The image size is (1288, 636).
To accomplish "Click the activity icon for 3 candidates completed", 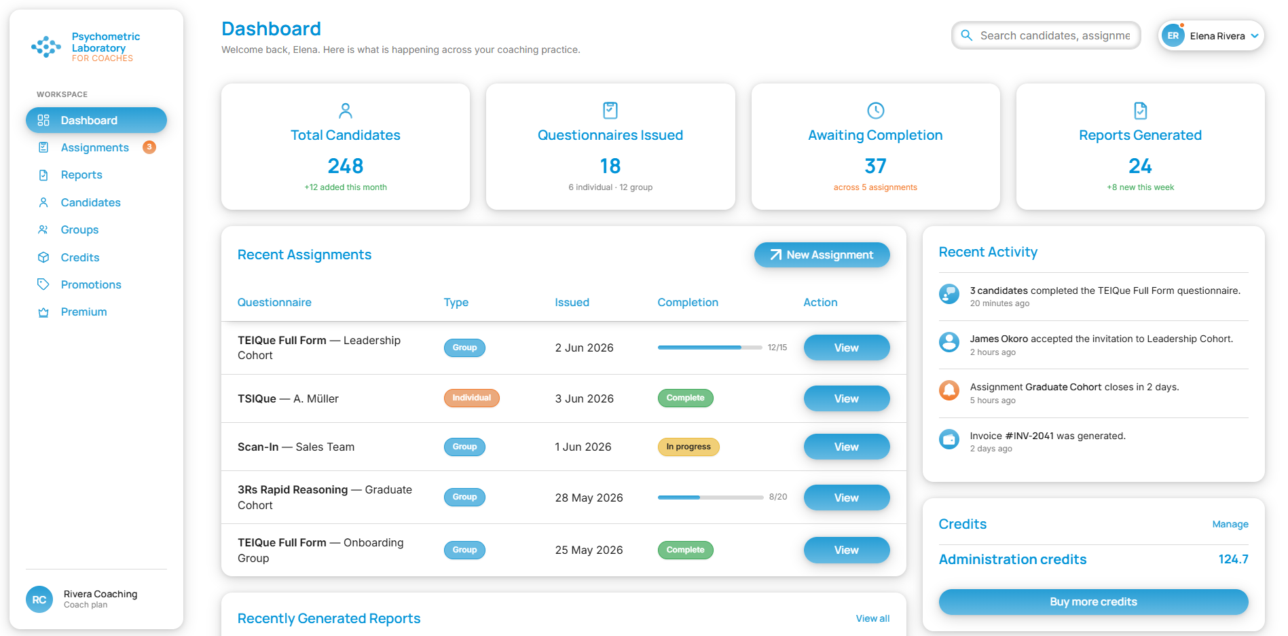I will click(x=949, y=294).
